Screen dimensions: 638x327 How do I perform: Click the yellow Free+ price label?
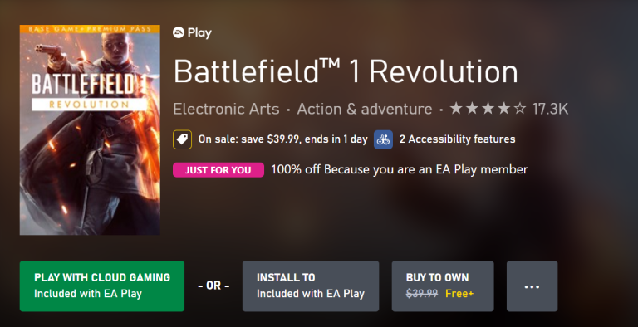pyautogui.click(x=459, y=293)
